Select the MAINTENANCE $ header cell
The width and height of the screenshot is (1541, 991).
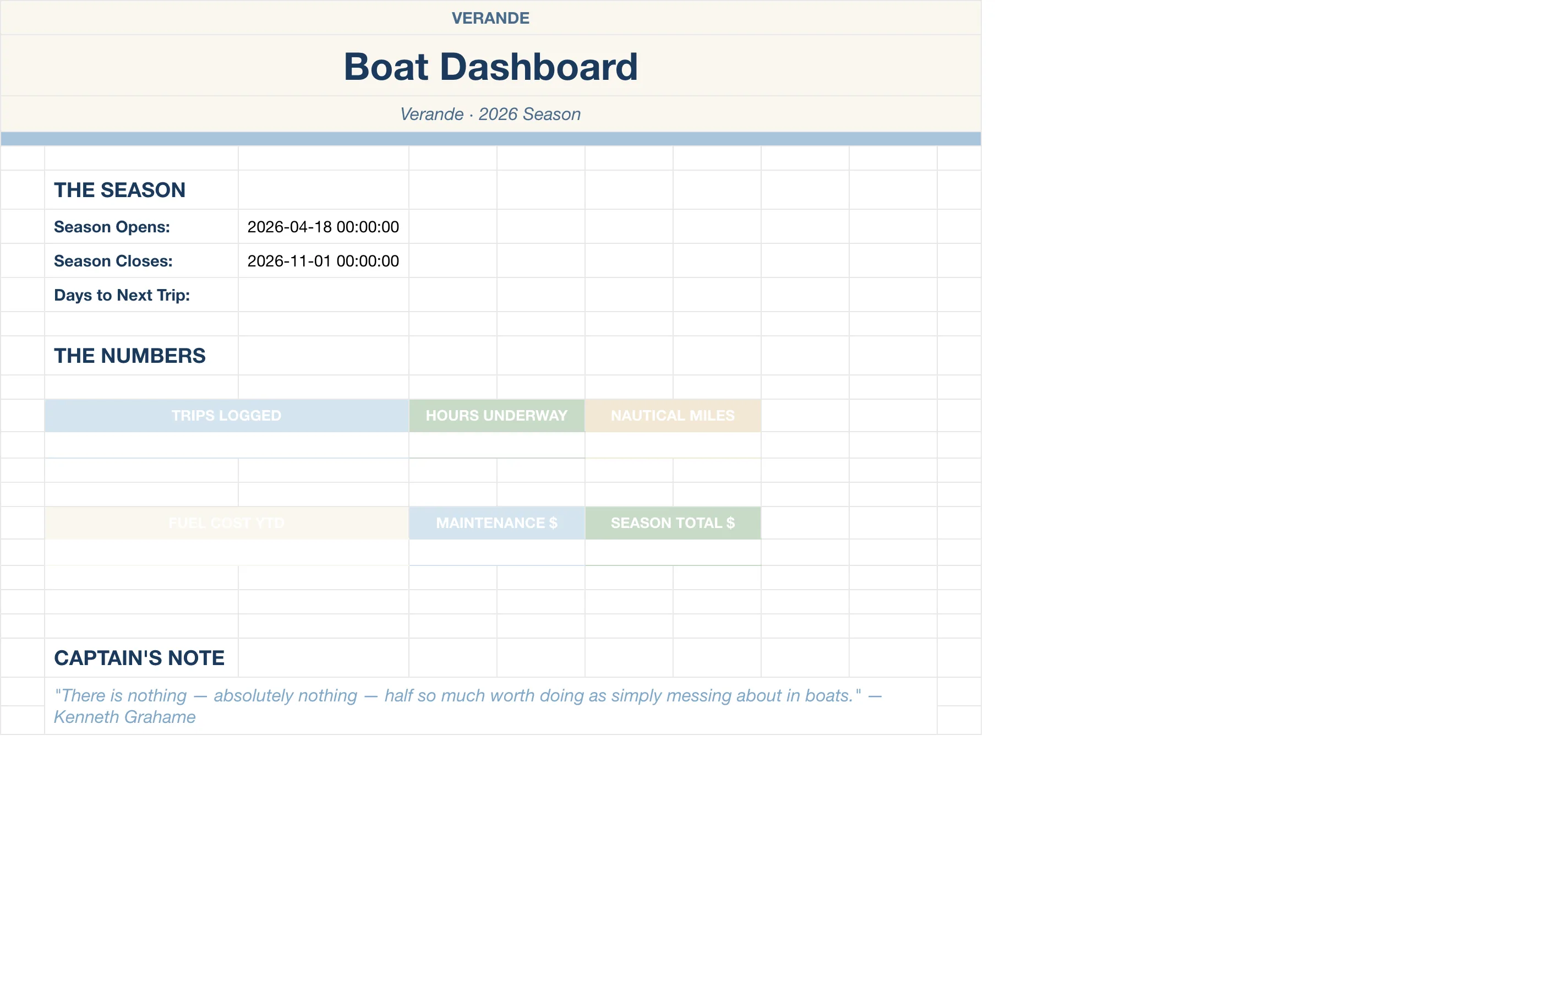click(x=496, y=523)
